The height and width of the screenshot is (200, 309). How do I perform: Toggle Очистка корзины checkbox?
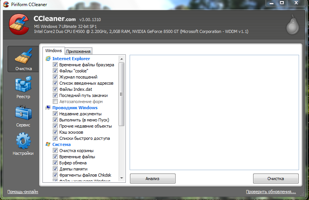tap(55, 151)
